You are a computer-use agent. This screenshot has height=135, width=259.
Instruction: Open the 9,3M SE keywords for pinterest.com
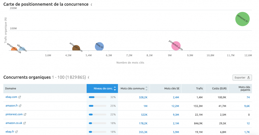click(176, 115)
